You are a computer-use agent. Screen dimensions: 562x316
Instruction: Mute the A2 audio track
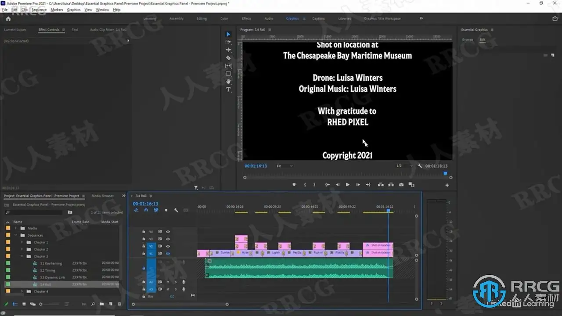[168, 282]
